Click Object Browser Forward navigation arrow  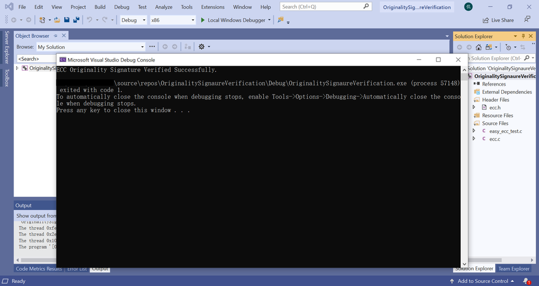point(175,47)
